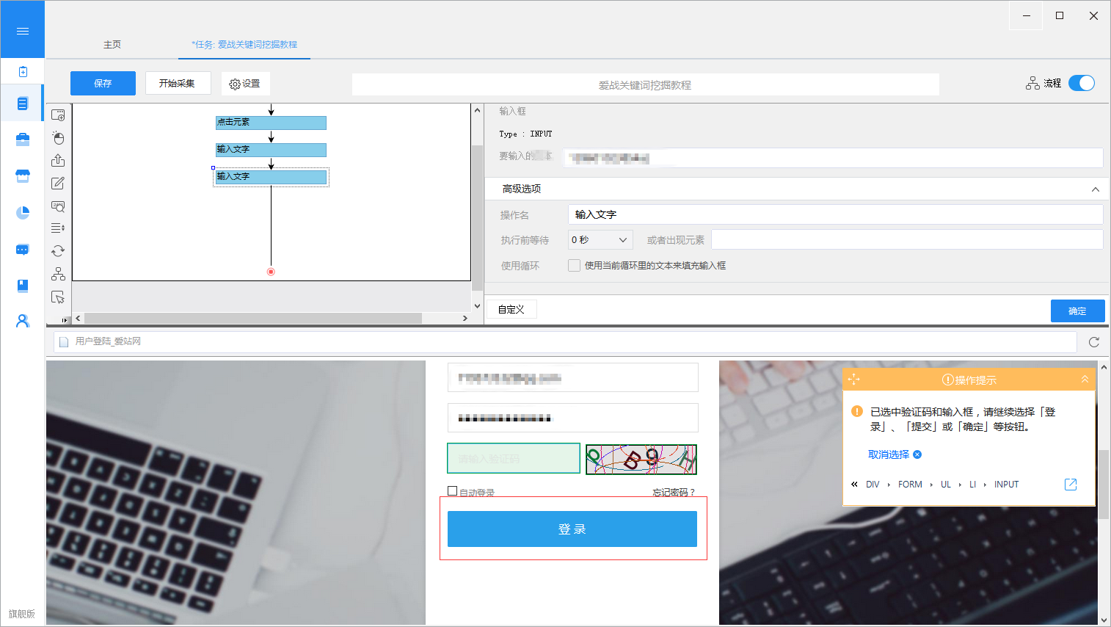
Task: Click the username field on login form
Action: (572, 378)
